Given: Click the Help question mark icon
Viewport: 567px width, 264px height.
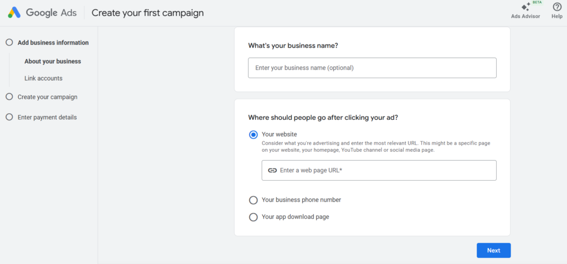Looking at the screenshot, I should click(557, 7).
